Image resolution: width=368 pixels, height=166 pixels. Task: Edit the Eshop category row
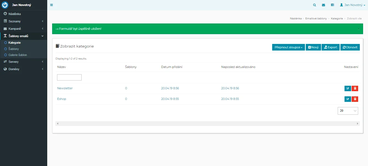(x=348, y=99)
